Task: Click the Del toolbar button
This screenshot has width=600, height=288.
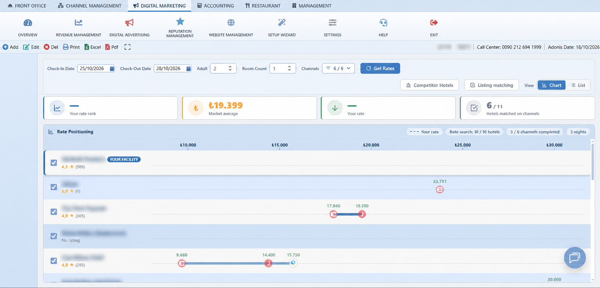Action: pos(51,47)
